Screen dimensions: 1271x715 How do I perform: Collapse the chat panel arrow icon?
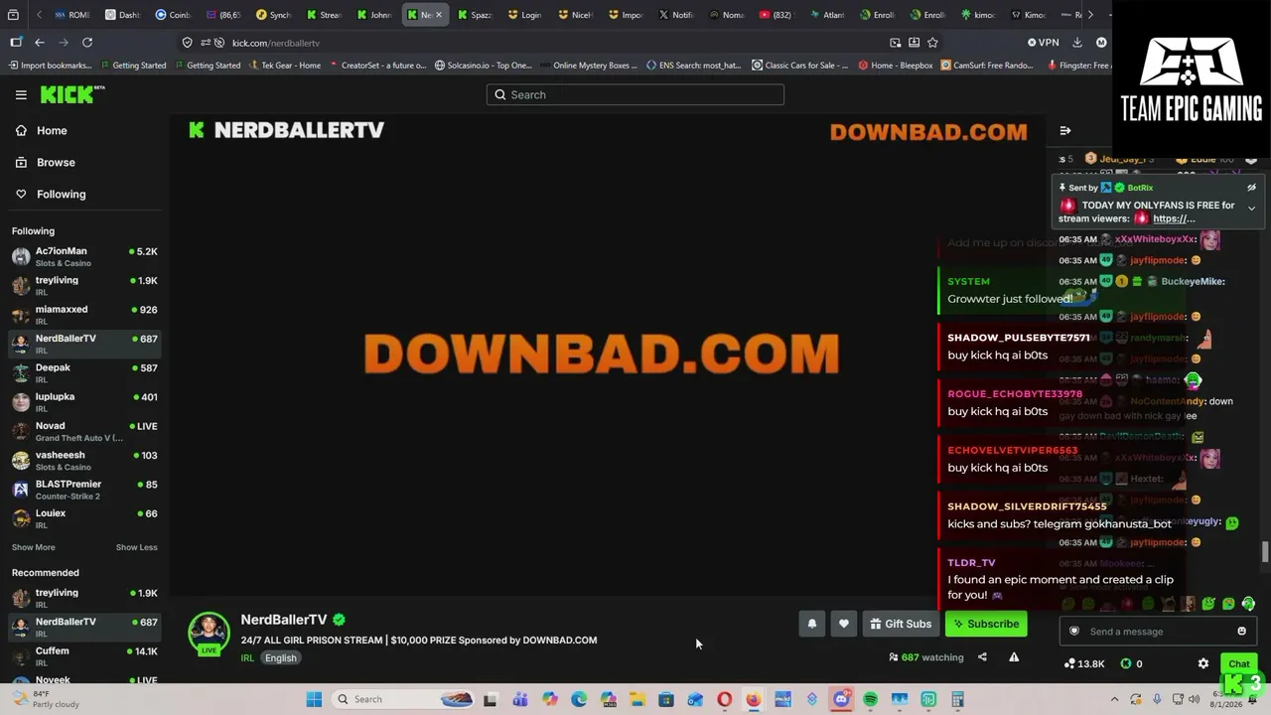click(1065, 131)
